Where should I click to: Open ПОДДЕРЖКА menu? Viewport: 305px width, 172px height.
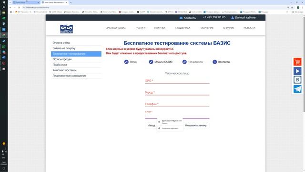183,28
